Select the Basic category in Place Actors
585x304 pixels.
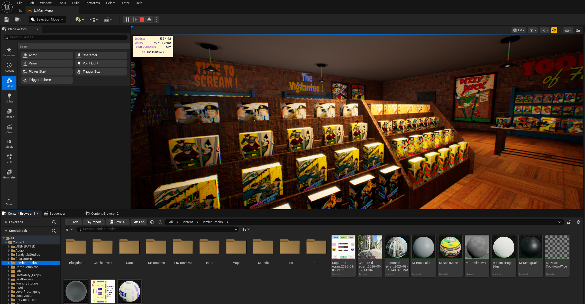(9, 83)
